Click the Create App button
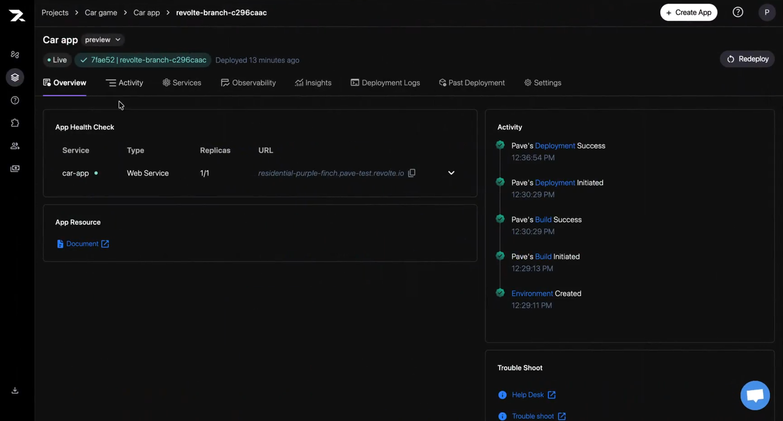 [689, 12]
